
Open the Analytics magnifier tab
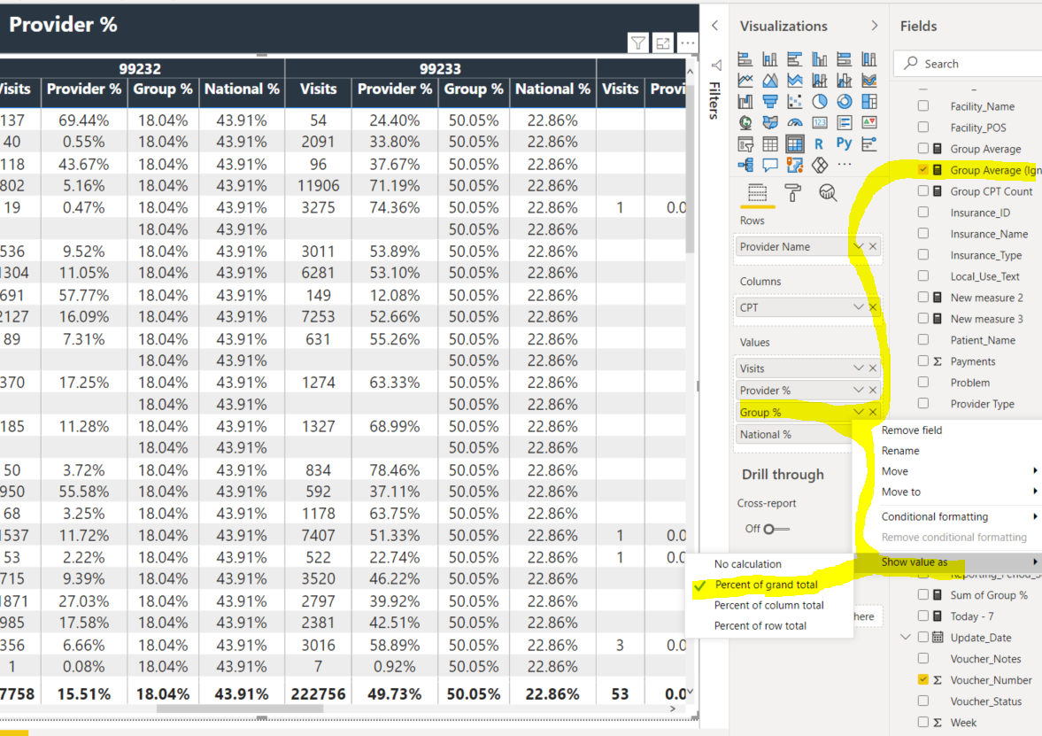pos(828,193)
